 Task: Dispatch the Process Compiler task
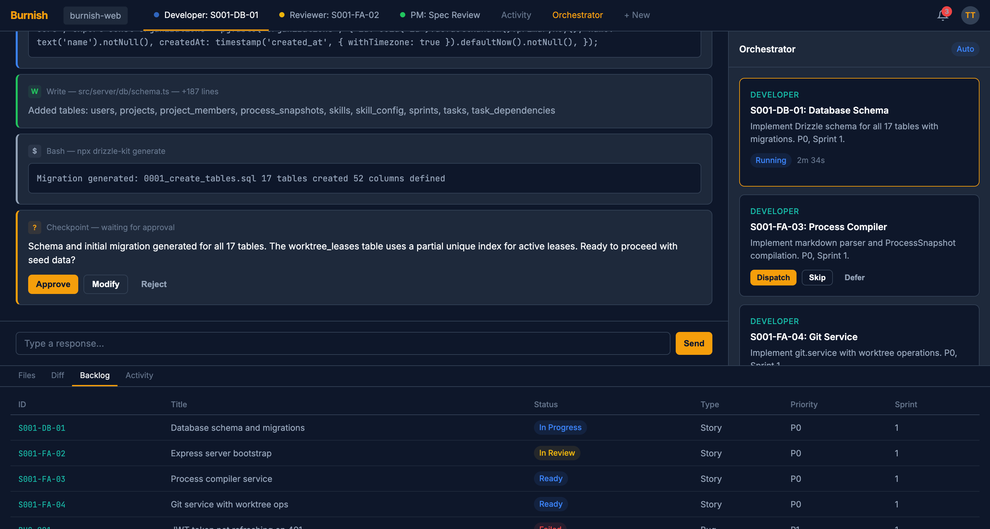pos(773,277)
